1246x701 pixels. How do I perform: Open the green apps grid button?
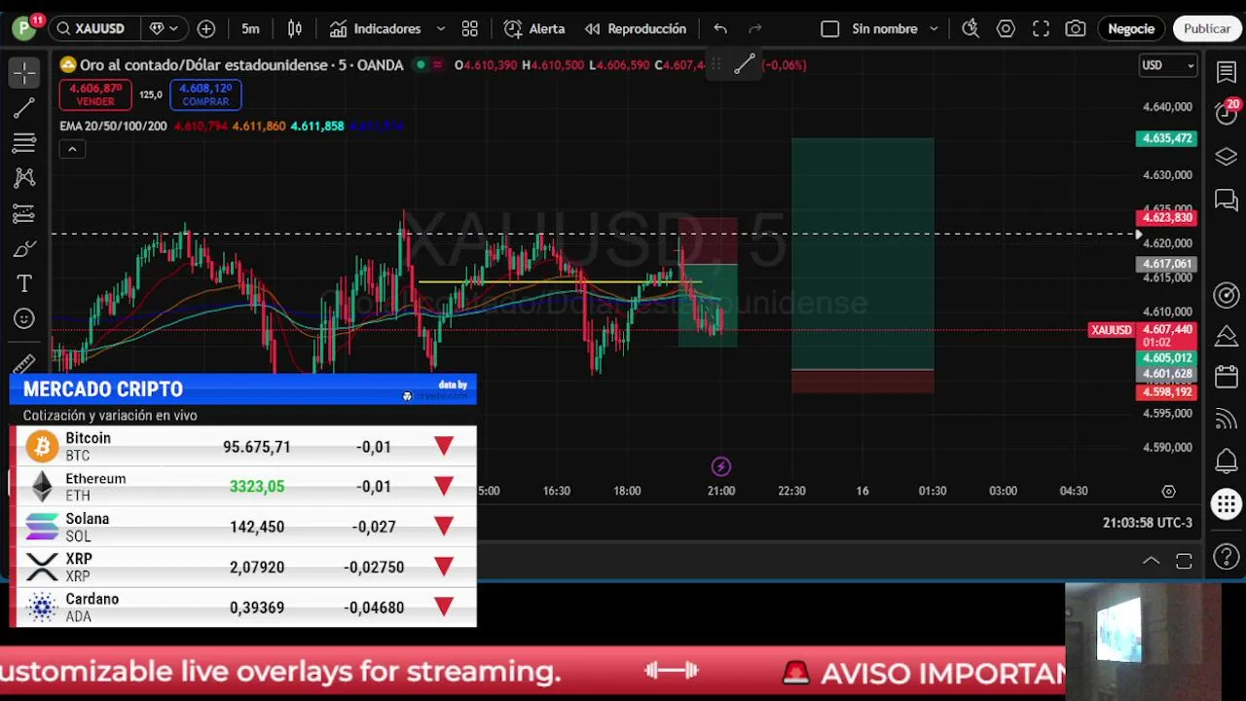pyautogui.click(x=1227, y=504)
